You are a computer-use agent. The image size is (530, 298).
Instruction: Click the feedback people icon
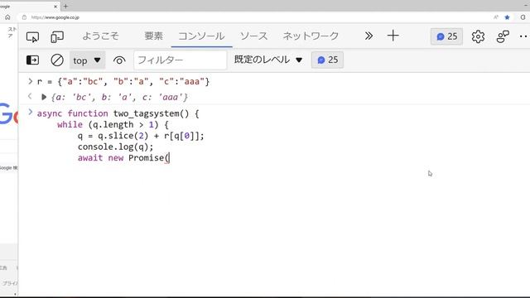coord(503,36)
